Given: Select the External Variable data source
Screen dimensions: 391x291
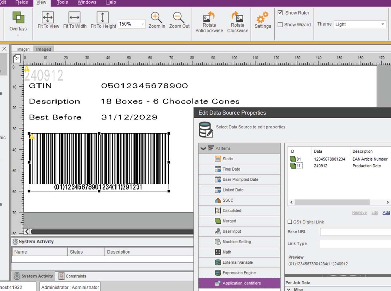Looking at the screenshot, I should [x=239, y=262].
